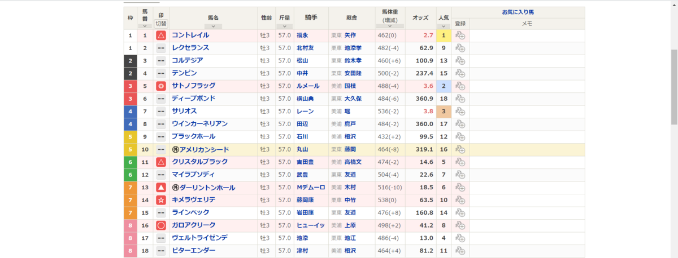Click favorite-register icon in マイラプソディ row
The height and width of the screenshot is (258, 678).
(x=460, y=175)
